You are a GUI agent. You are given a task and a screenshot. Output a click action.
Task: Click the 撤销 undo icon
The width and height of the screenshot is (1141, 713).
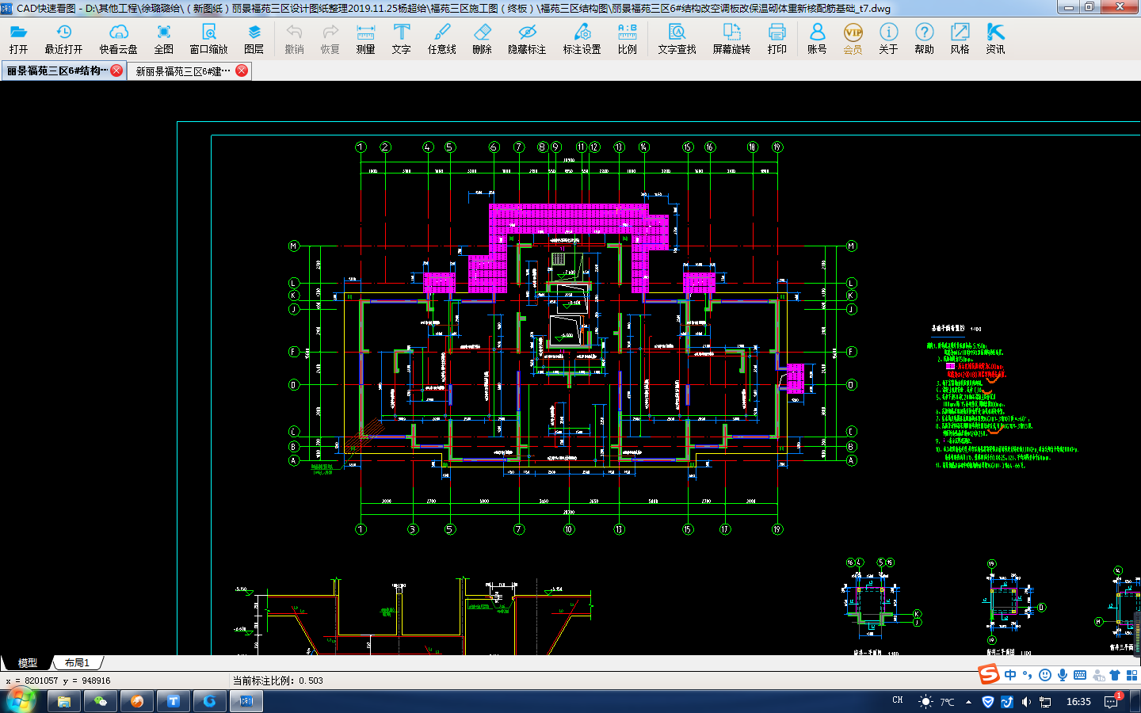pyautogui.click(x=294, y=38)
